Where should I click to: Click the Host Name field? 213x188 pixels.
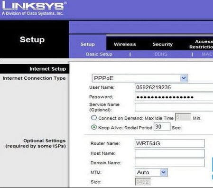click(x=170, y=153)
